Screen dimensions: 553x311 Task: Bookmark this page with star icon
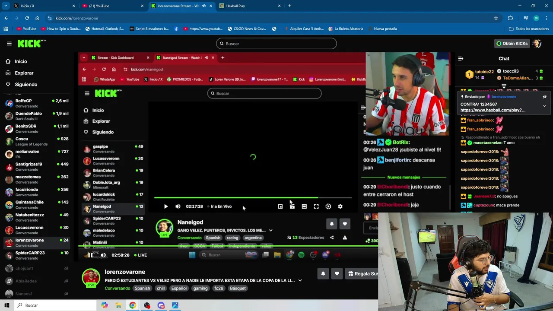496,18
